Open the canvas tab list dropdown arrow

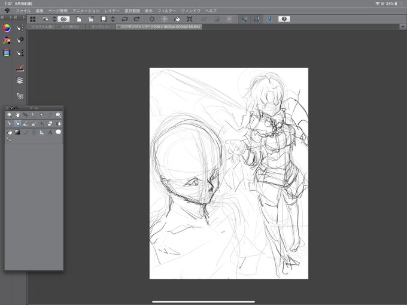[x=403, y=26]
